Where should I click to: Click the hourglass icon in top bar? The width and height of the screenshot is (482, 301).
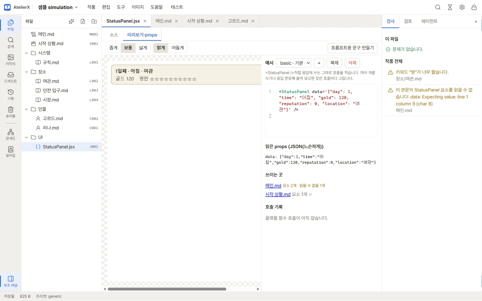pyautogui.click(x=450, y=7)
